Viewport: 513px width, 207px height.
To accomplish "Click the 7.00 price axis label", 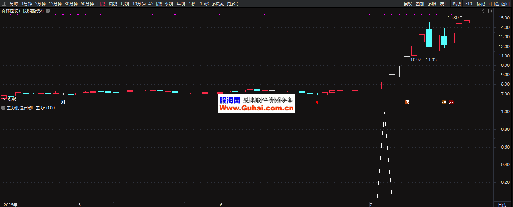I will click(x=505, y=94).
